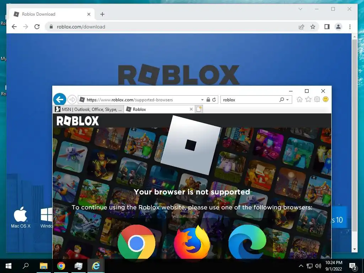
Task: Click Internet Explorer's blue back button
Action: coord(60,100)
